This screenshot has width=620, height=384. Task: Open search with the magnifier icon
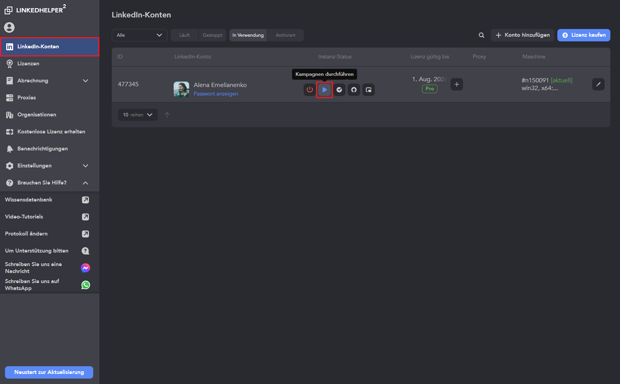(x=482, y=35)
